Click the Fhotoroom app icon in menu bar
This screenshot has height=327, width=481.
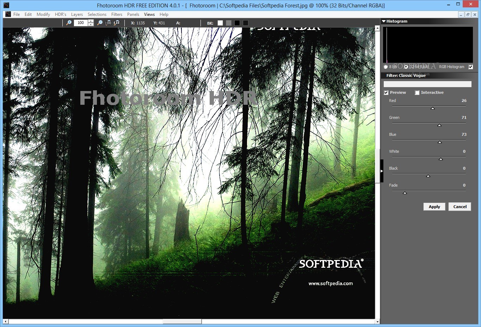pyautogui.click(x=8, y=14)
